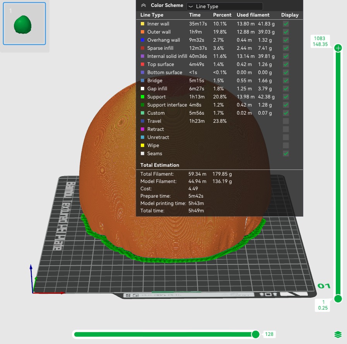Click the orange Outer wall color swatch

coord(142,32)
